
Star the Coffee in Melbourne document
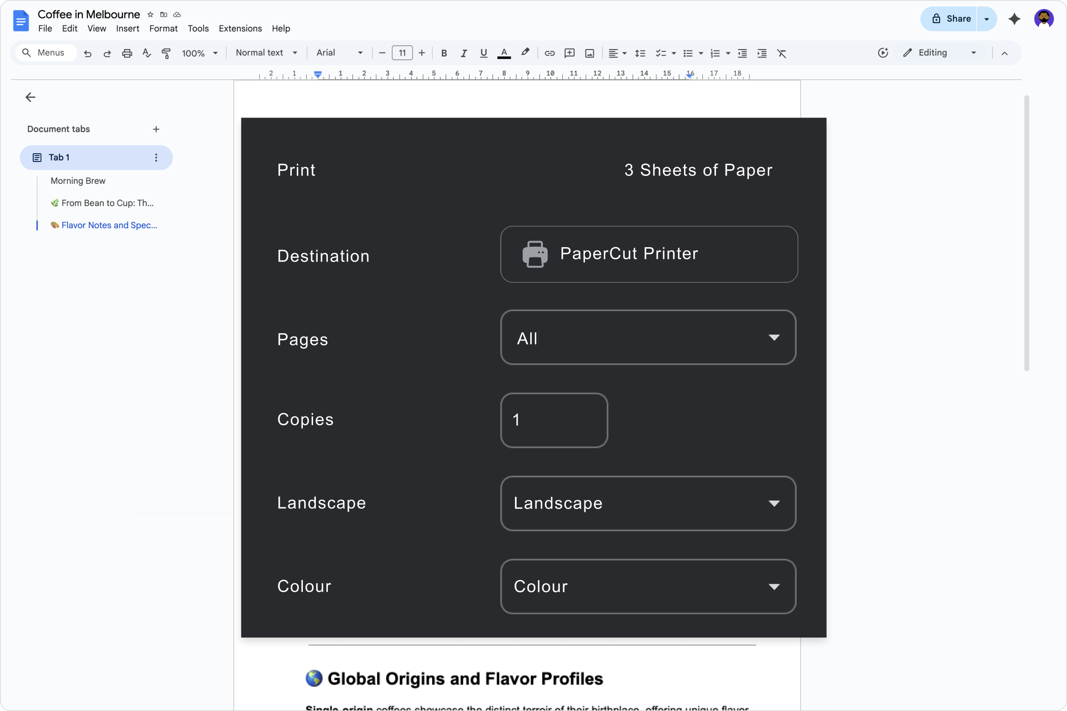tap(150, 14)
